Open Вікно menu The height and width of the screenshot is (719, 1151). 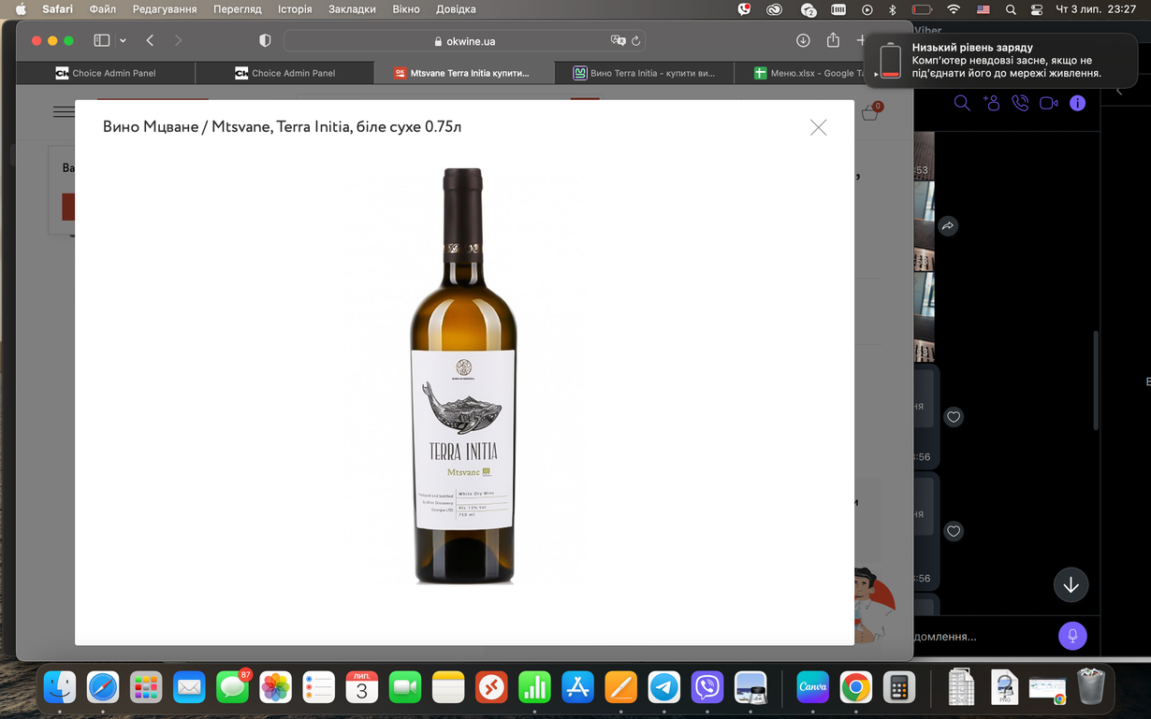pos(406,9)
